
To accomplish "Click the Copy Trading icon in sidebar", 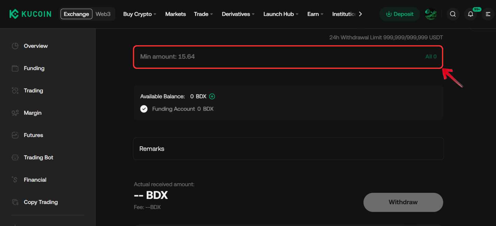I will pyautogui.click(x=15, y=202).
